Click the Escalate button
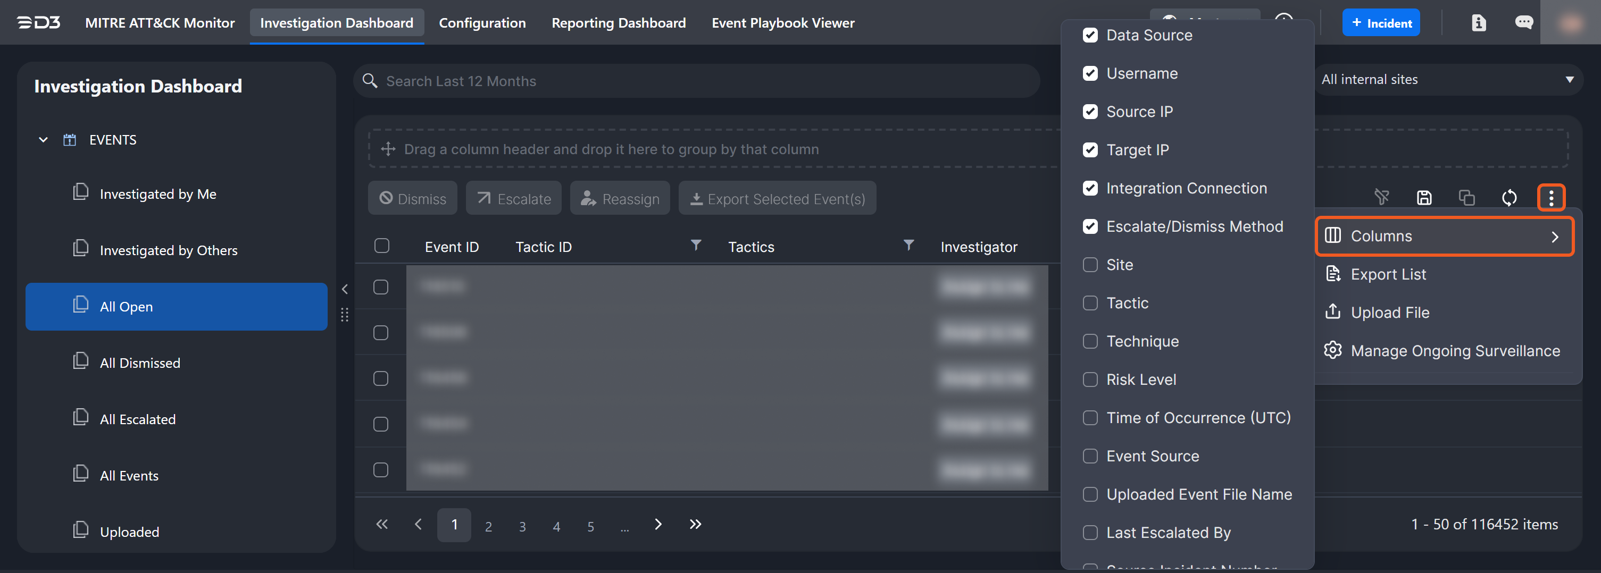Viewport: 1601px width, 573px height. 513,199
